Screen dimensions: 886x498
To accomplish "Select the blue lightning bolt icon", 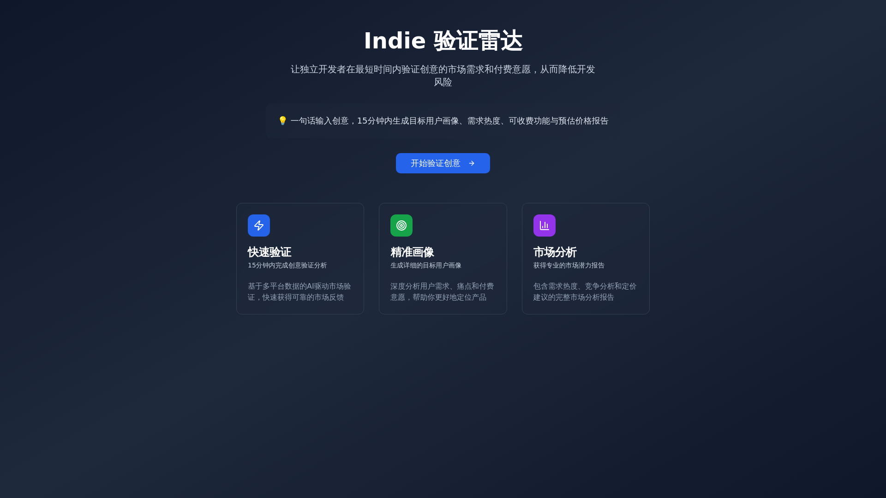I will 259,225.
